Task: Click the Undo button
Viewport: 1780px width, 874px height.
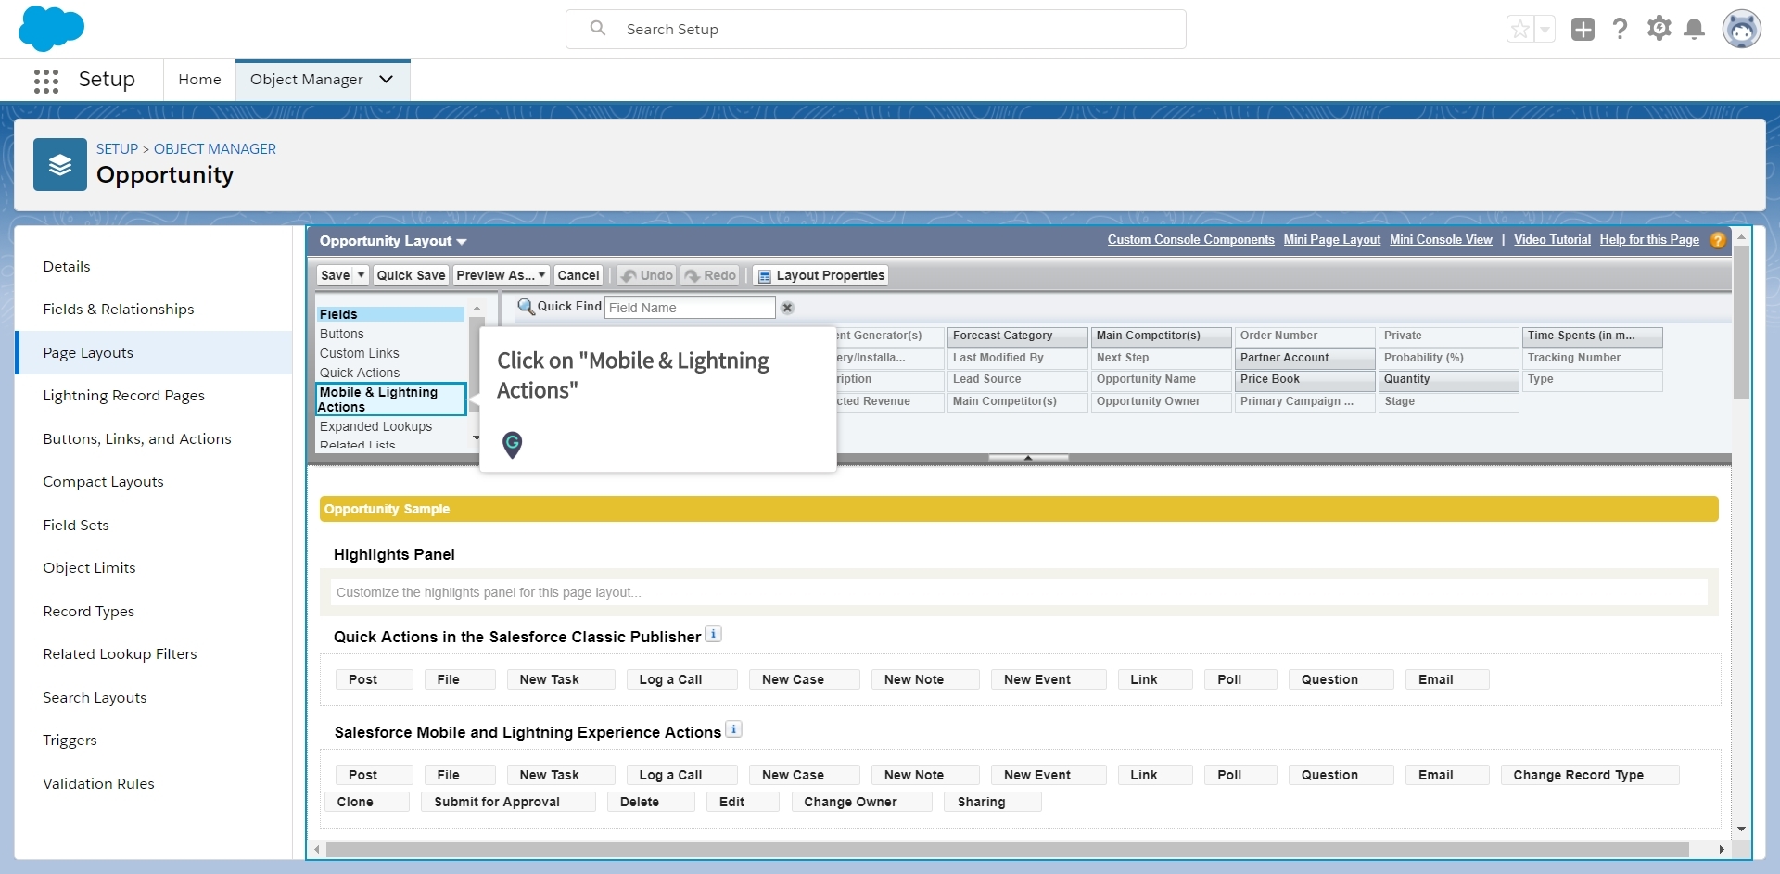Action: (x=646, y=275)
